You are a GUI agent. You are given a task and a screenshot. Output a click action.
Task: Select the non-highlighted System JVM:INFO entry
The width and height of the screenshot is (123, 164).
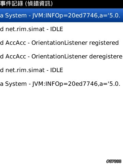coord(61,84)
